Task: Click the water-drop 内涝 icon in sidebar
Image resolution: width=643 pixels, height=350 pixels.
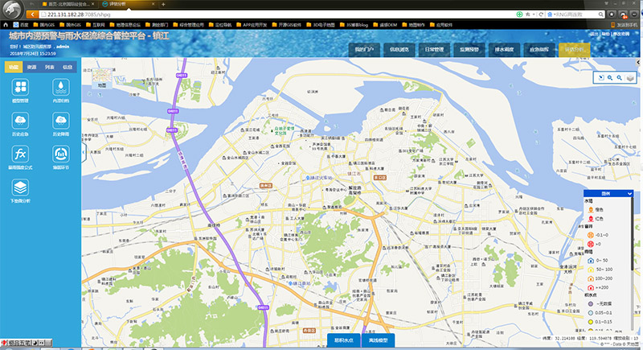Action: click(59, 89)
